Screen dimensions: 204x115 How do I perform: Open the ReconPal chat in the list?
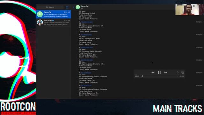pos(54,14)
